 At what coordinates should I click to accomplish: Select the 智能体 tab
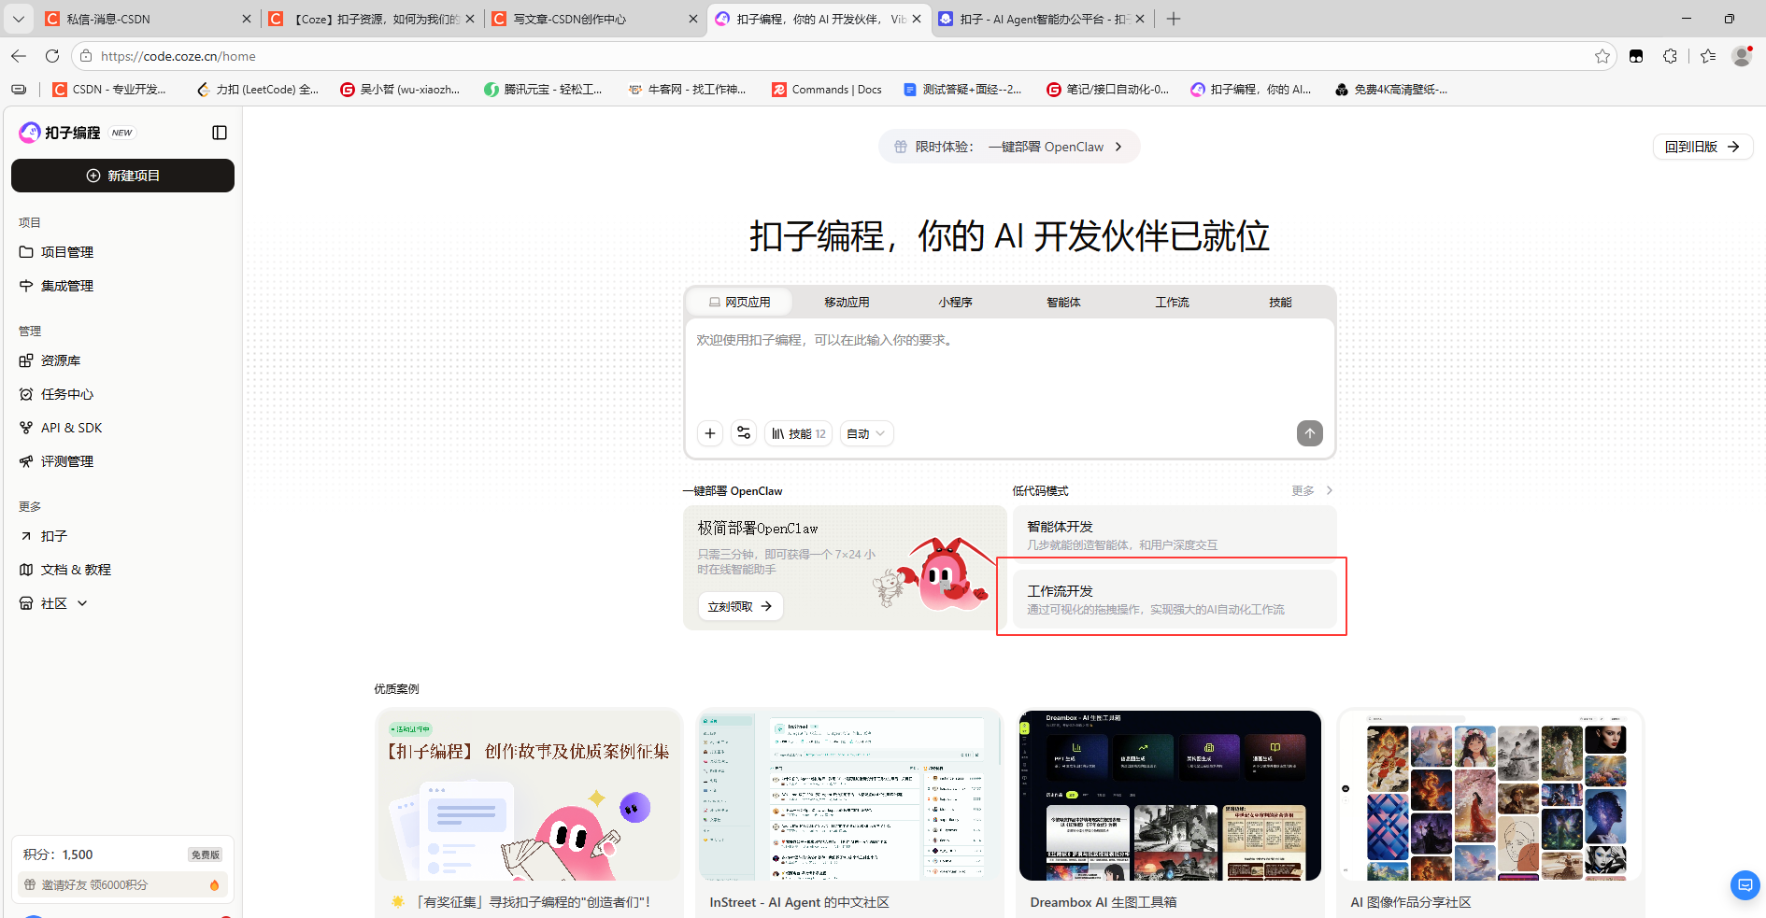[1063, 302]
